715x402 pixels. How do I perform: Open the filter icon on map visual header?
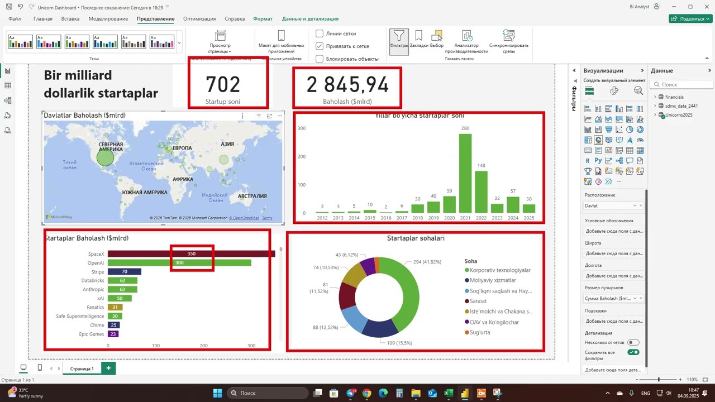tap(259, 116)
